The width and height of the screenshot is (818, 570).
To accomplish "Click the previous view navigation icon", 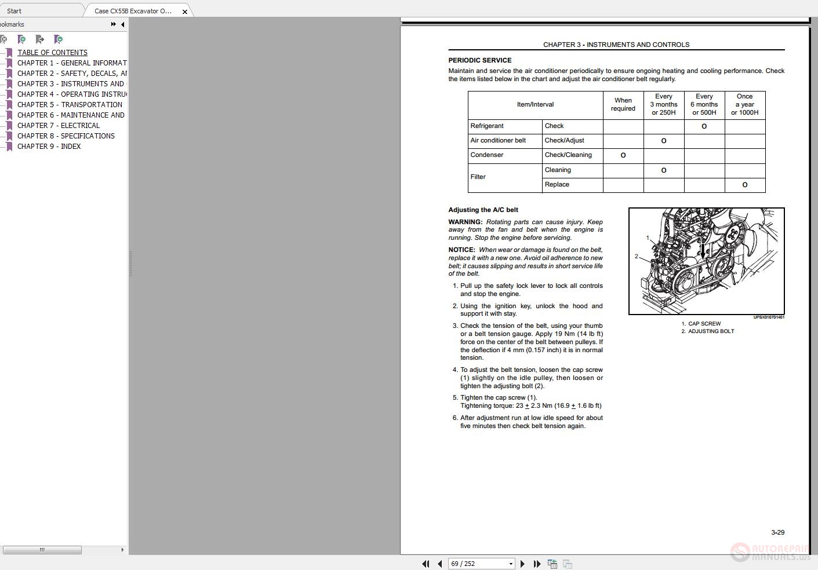I will tap(552, 564).
